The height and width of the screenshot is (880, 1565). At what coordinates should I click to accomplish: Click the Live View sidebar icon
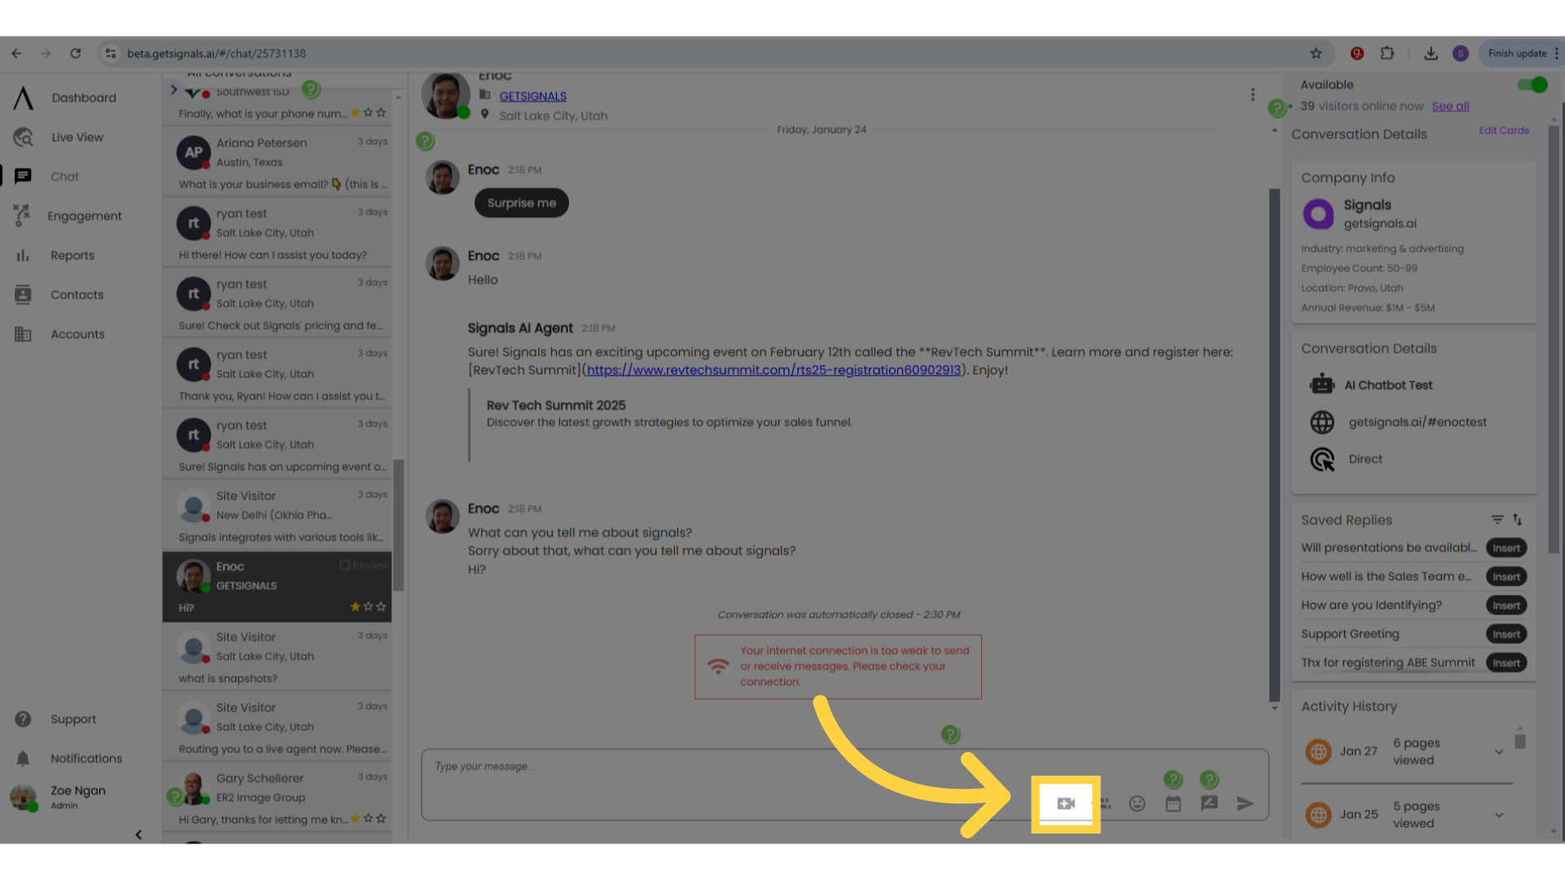(24, 136)
